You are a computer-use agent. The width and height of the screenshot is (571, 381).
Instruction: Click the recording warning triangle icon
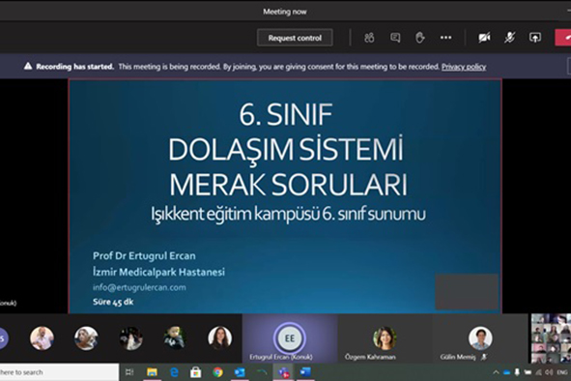pyautogui.click(x=28, y=66)
